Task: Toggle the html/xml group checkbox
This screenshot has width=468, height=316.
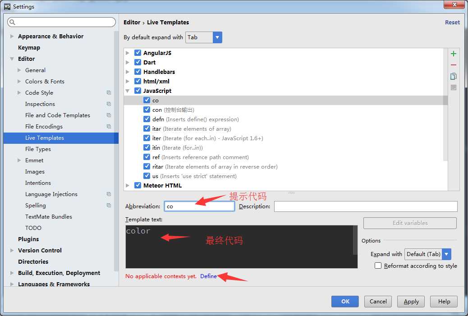Action: (138, 81)
